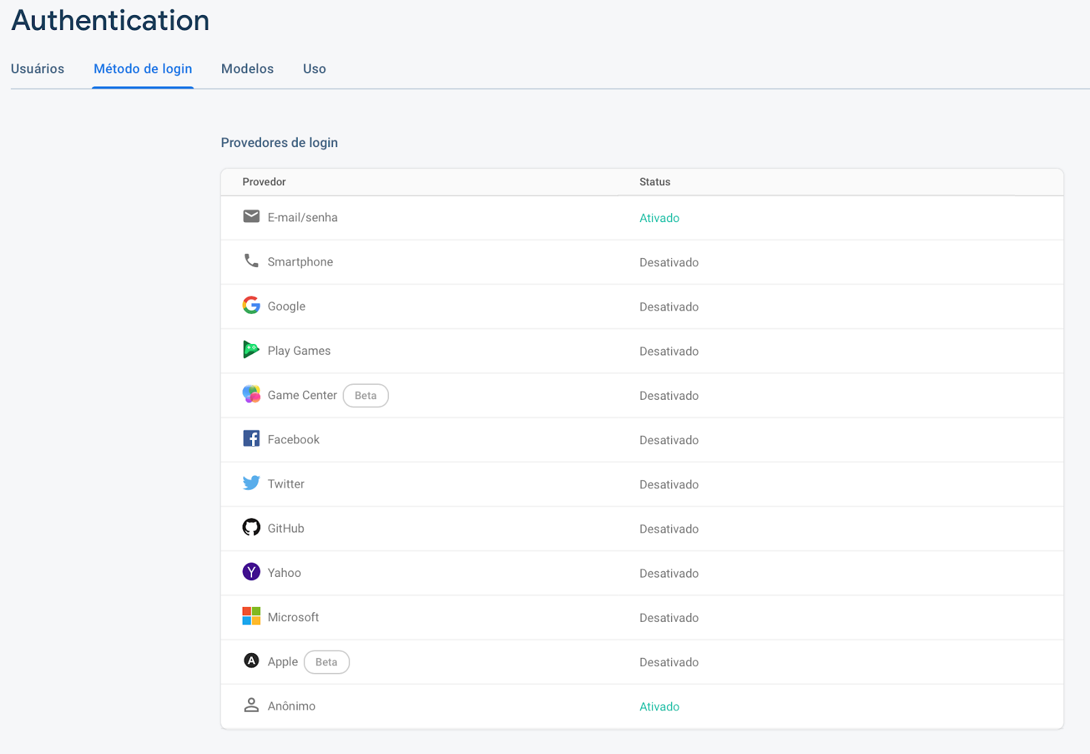
Task: Click the Google logo icon
Action: click(251, 305)
